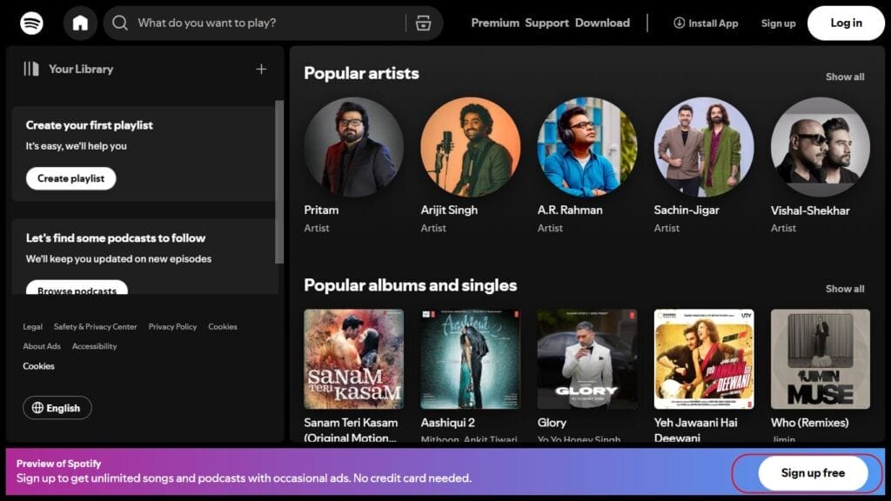Click the search magnifier icon
This screenshot has width=891, height=501.
click(x=120, y=23)
